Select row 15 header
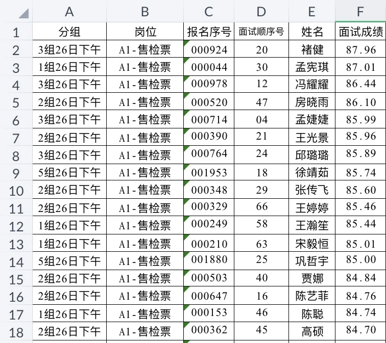 click(16, 278)
